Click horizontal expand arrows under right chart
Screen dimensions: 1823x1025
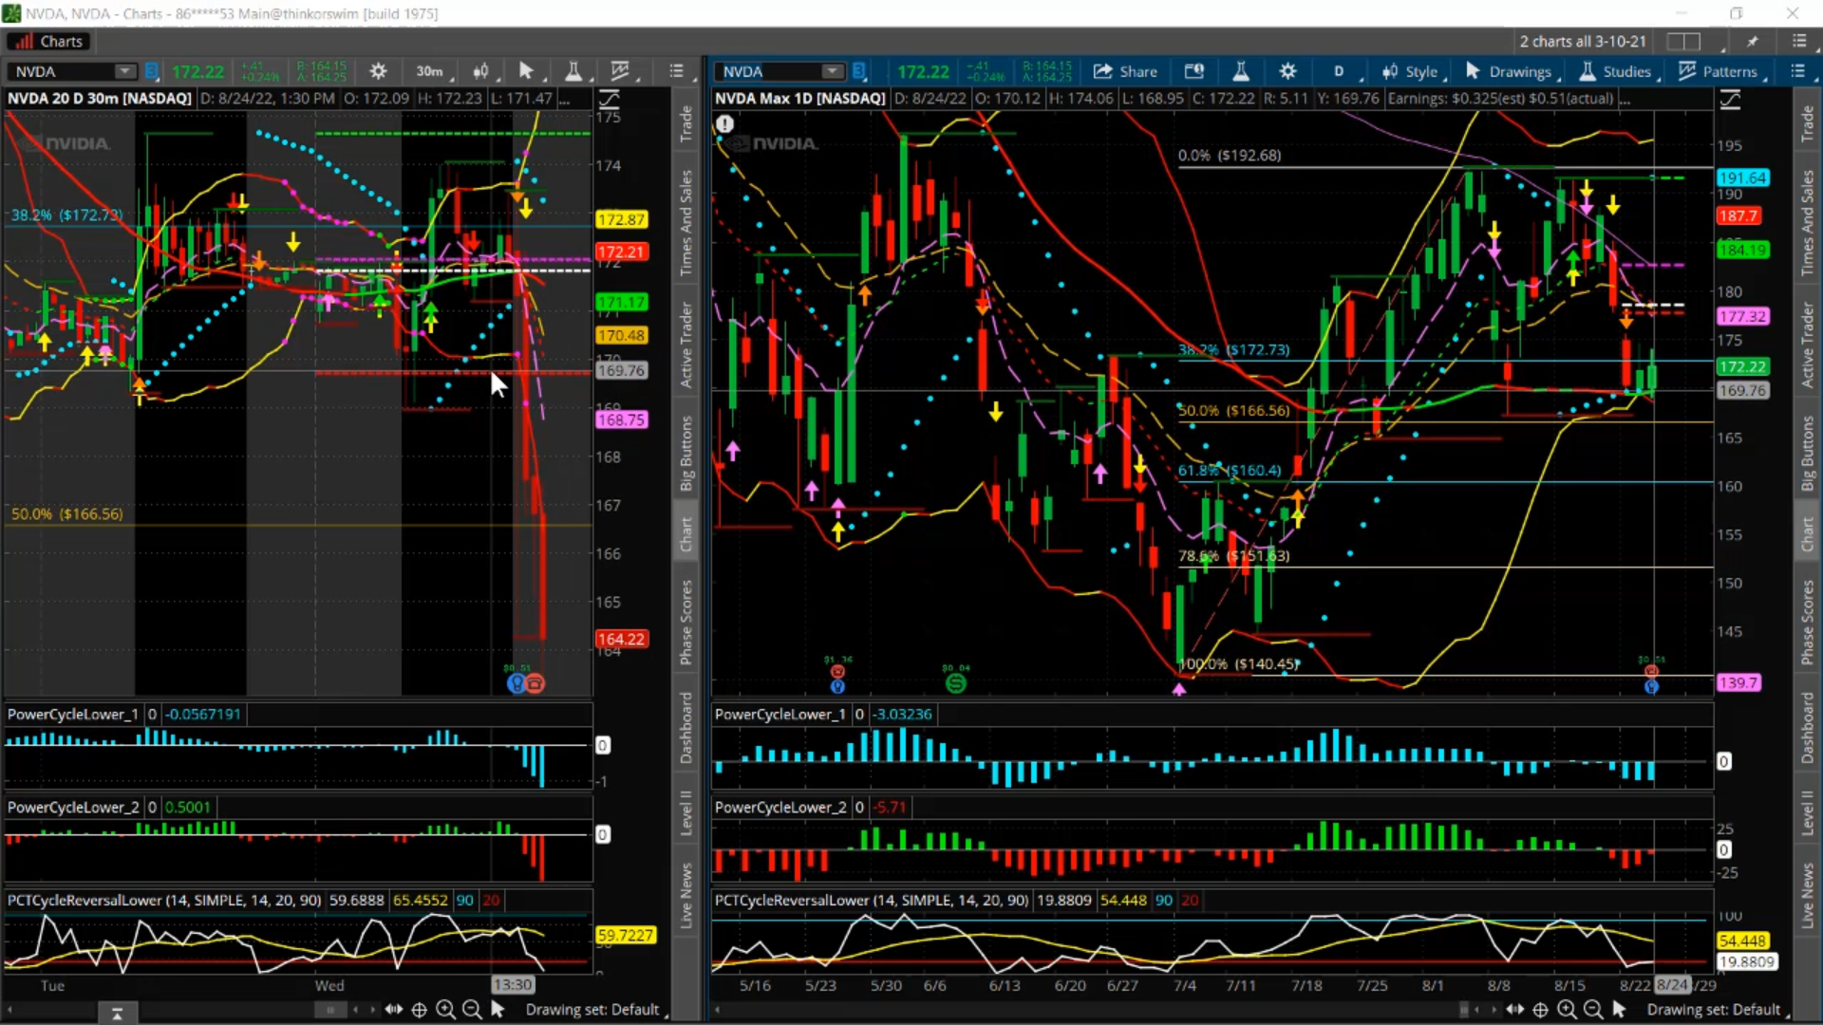[1514, 1010]
